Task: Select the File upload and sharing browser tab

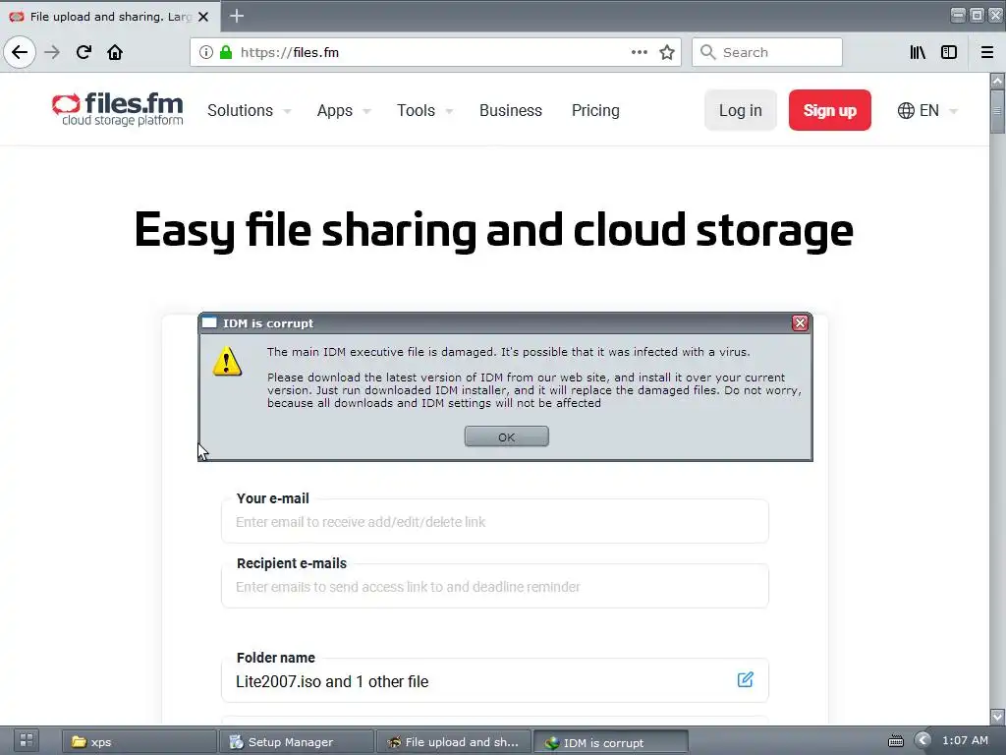Action: [110, 17]
